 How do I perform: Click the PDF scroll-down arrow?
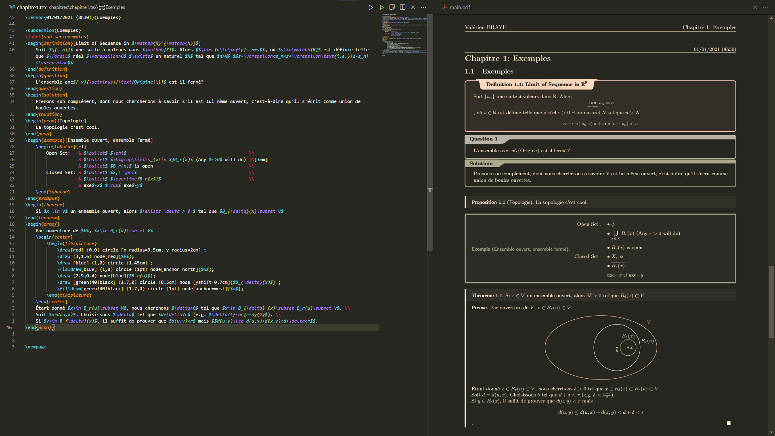pyautogui.click(x=771, y=432)
